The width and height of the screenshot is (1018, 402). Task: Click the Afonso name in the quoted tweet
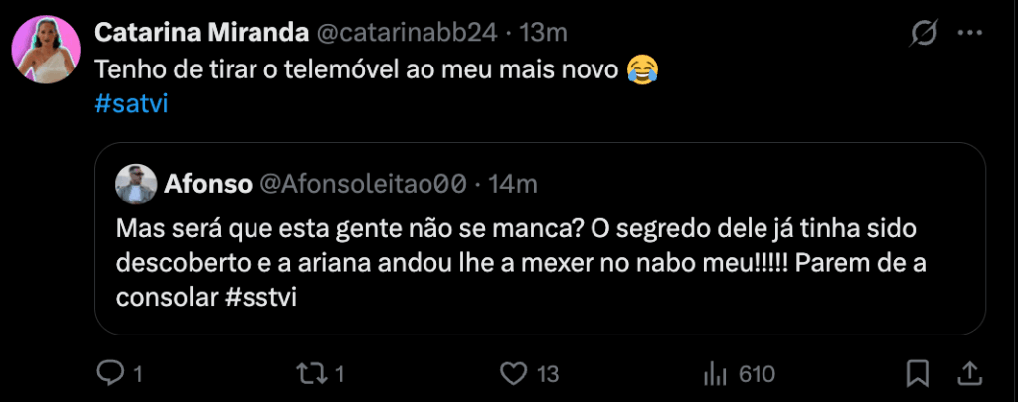(x=207, y=183)
